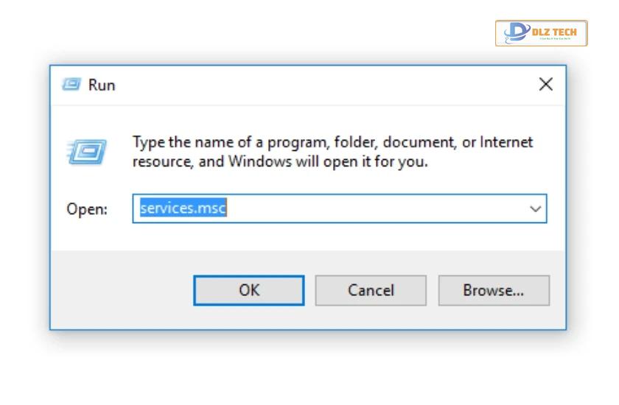Click the "DLZ TECH" watermark text
The width and height of the screenshot is (619, 405).
[x=554, y=32]
